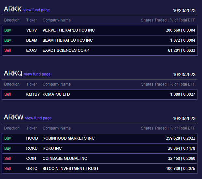Click the Sell label in GBTC row
Viewport: 202px width, 179px height.
pos(7,169)
